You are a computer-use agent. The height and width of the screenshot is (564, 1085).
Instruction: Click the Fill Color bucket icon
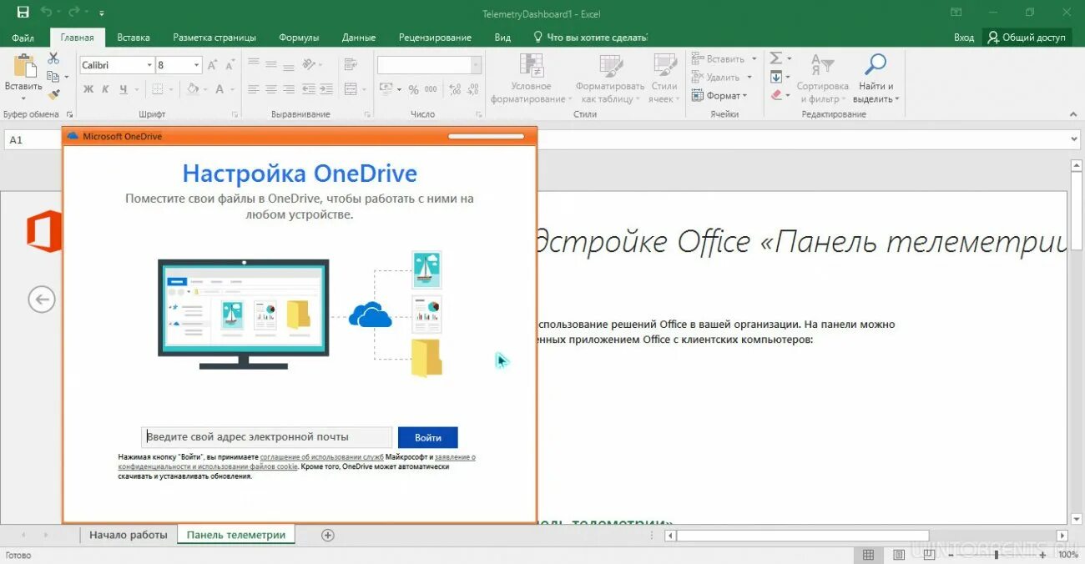coord(192,89)
